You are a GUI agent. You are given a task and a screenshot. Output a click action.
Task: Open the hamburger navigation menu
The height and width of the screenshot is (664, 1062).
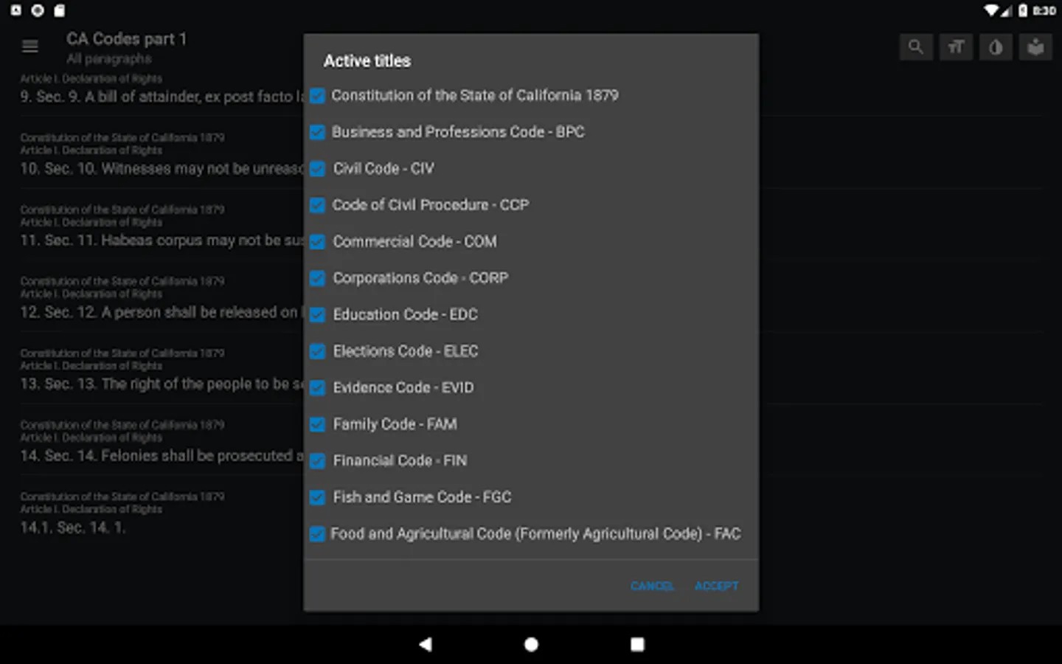point(30,46)
